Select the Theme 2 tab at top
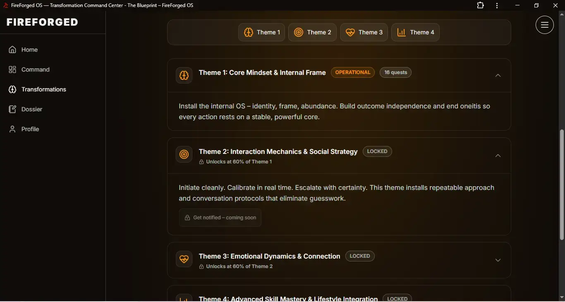 coord(312,32)
